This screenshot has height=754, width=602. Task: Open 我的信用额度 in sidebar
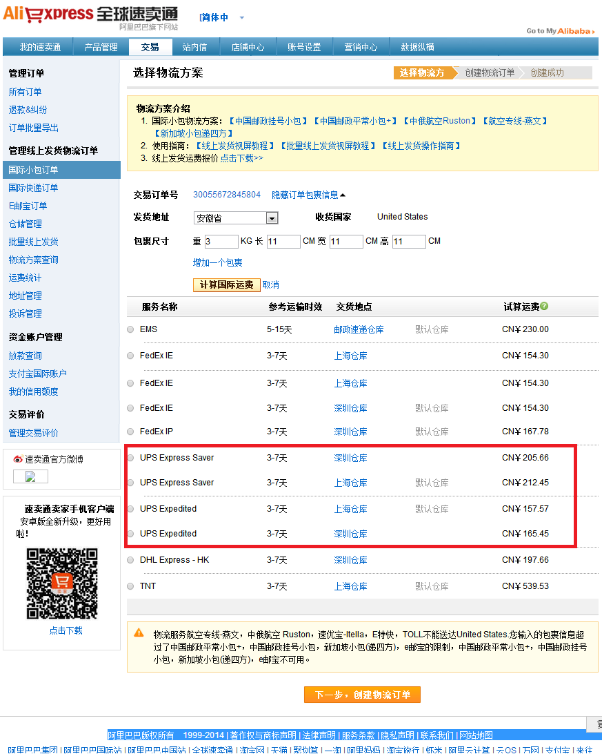click(x=33, y=392)
